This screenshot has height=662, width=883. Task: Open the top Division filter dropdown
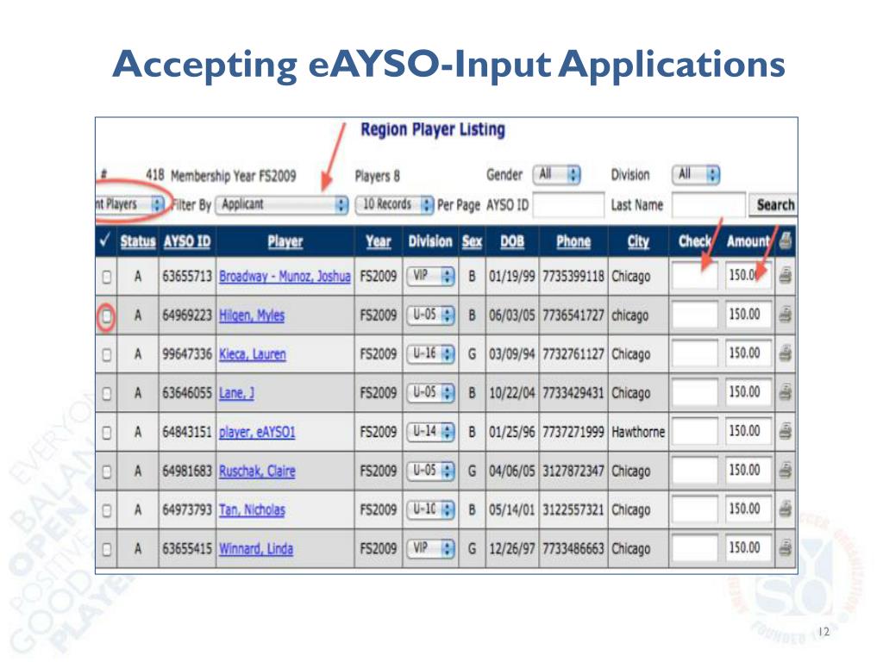[696, 174]
